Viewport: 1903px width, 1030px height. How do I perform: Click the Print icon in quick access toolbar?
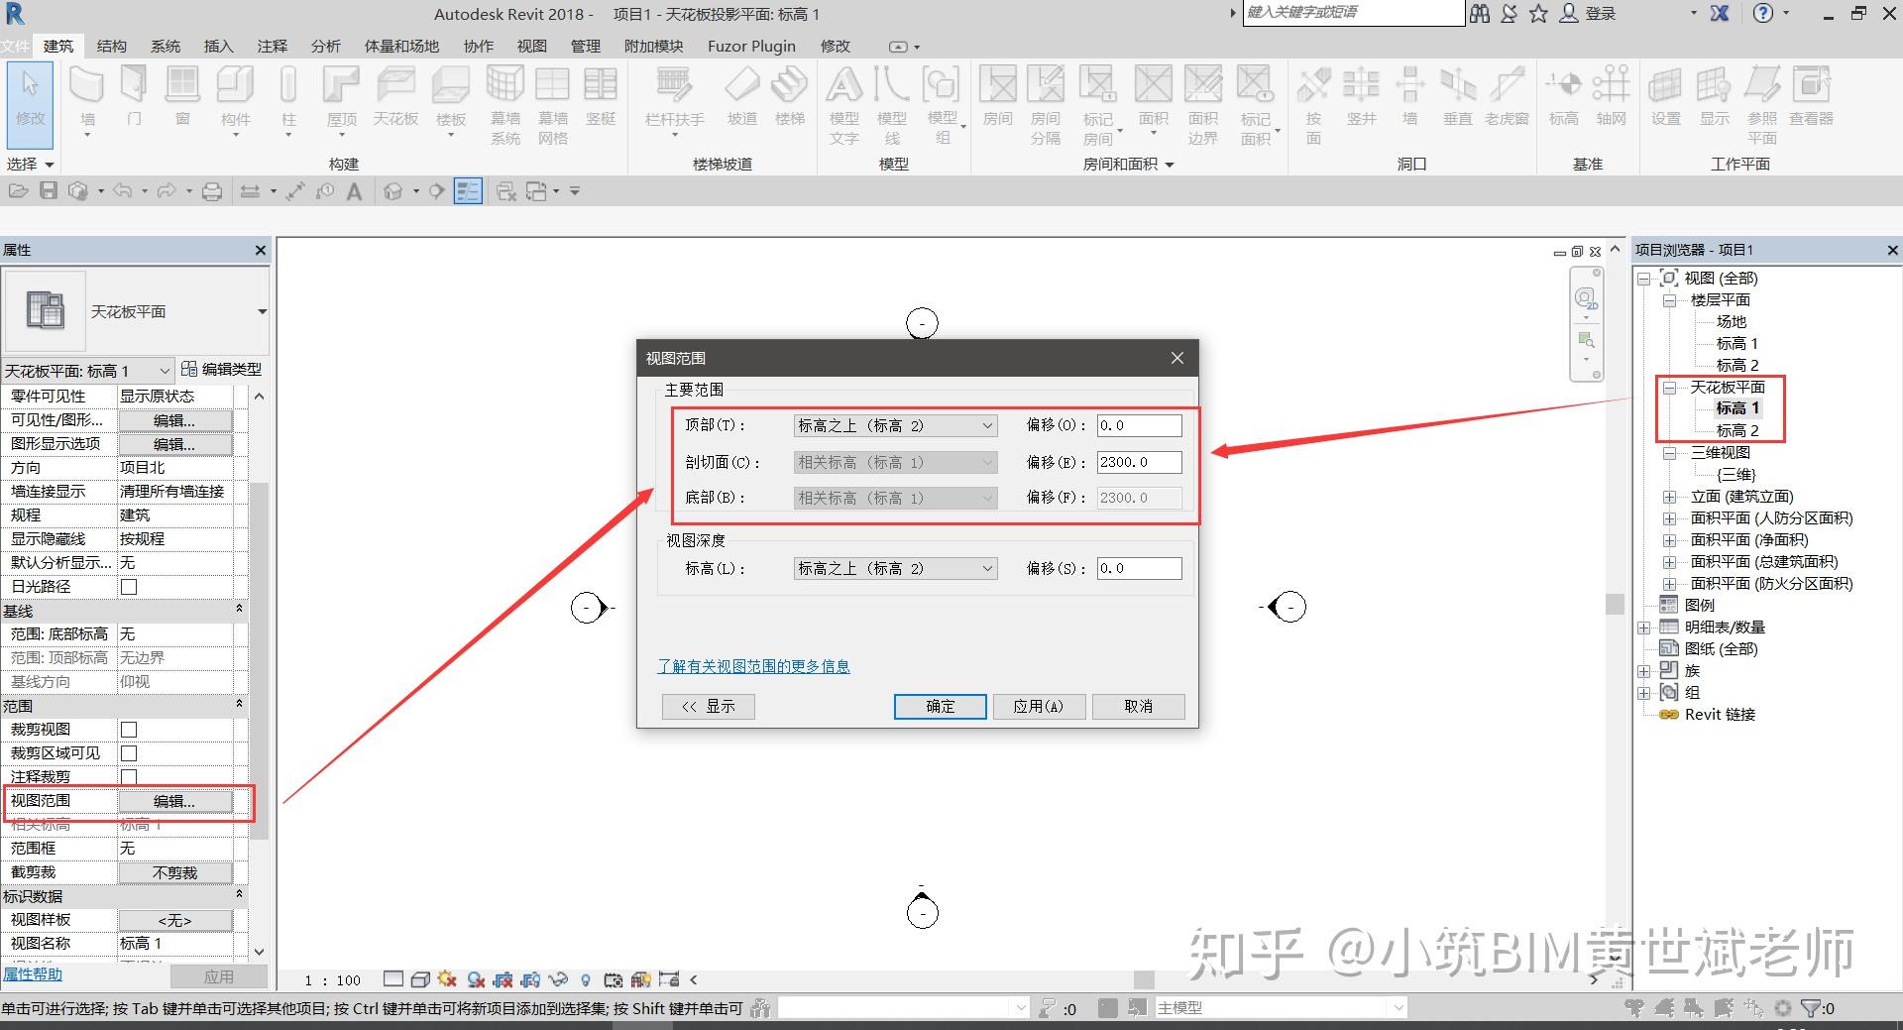(212, 191)
